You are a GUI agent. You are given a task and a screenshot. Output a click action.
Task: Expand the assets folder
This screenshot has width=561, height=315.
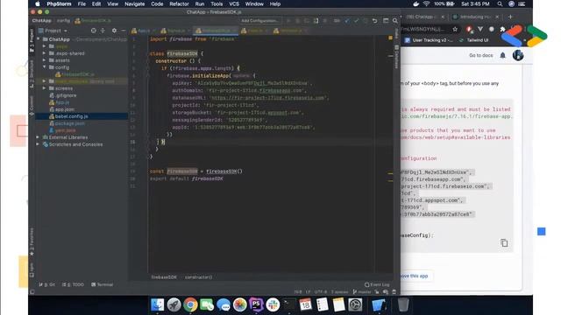point(45,60)
